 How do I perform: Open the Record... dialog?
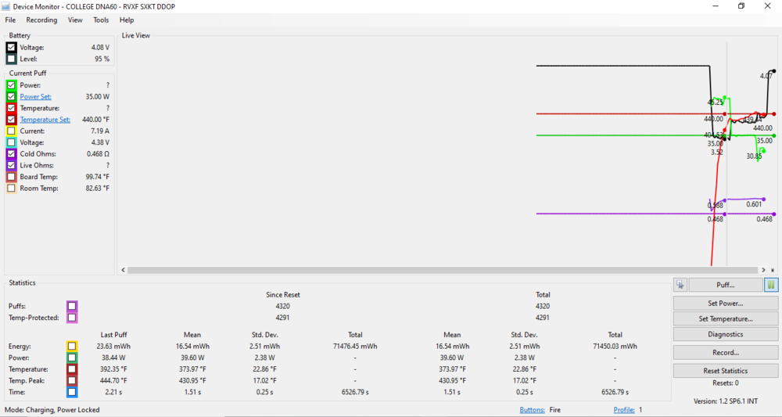[725, 353]
